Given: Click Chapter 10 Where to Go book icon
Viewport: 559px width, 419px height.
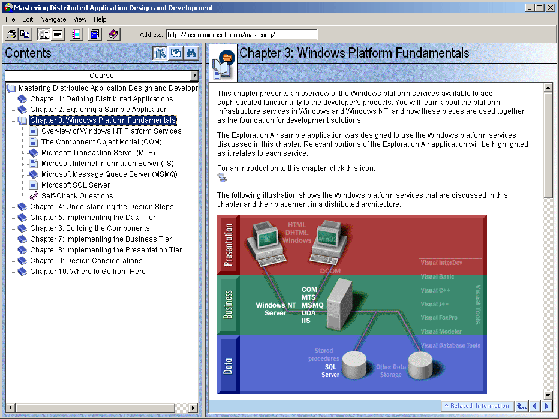Looking at the screenshot, I should coord(22,271).
